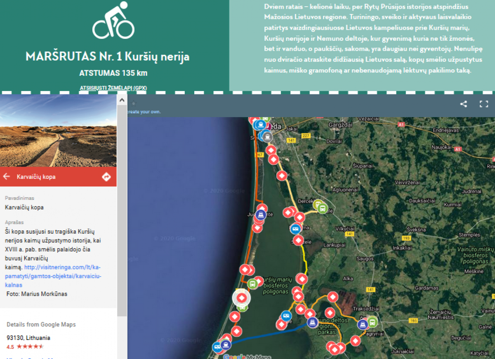The height and width of the screenshot is (359, 495).
Task: Click the white cyclist icon above the route title
Action: (x=113, y=20)
